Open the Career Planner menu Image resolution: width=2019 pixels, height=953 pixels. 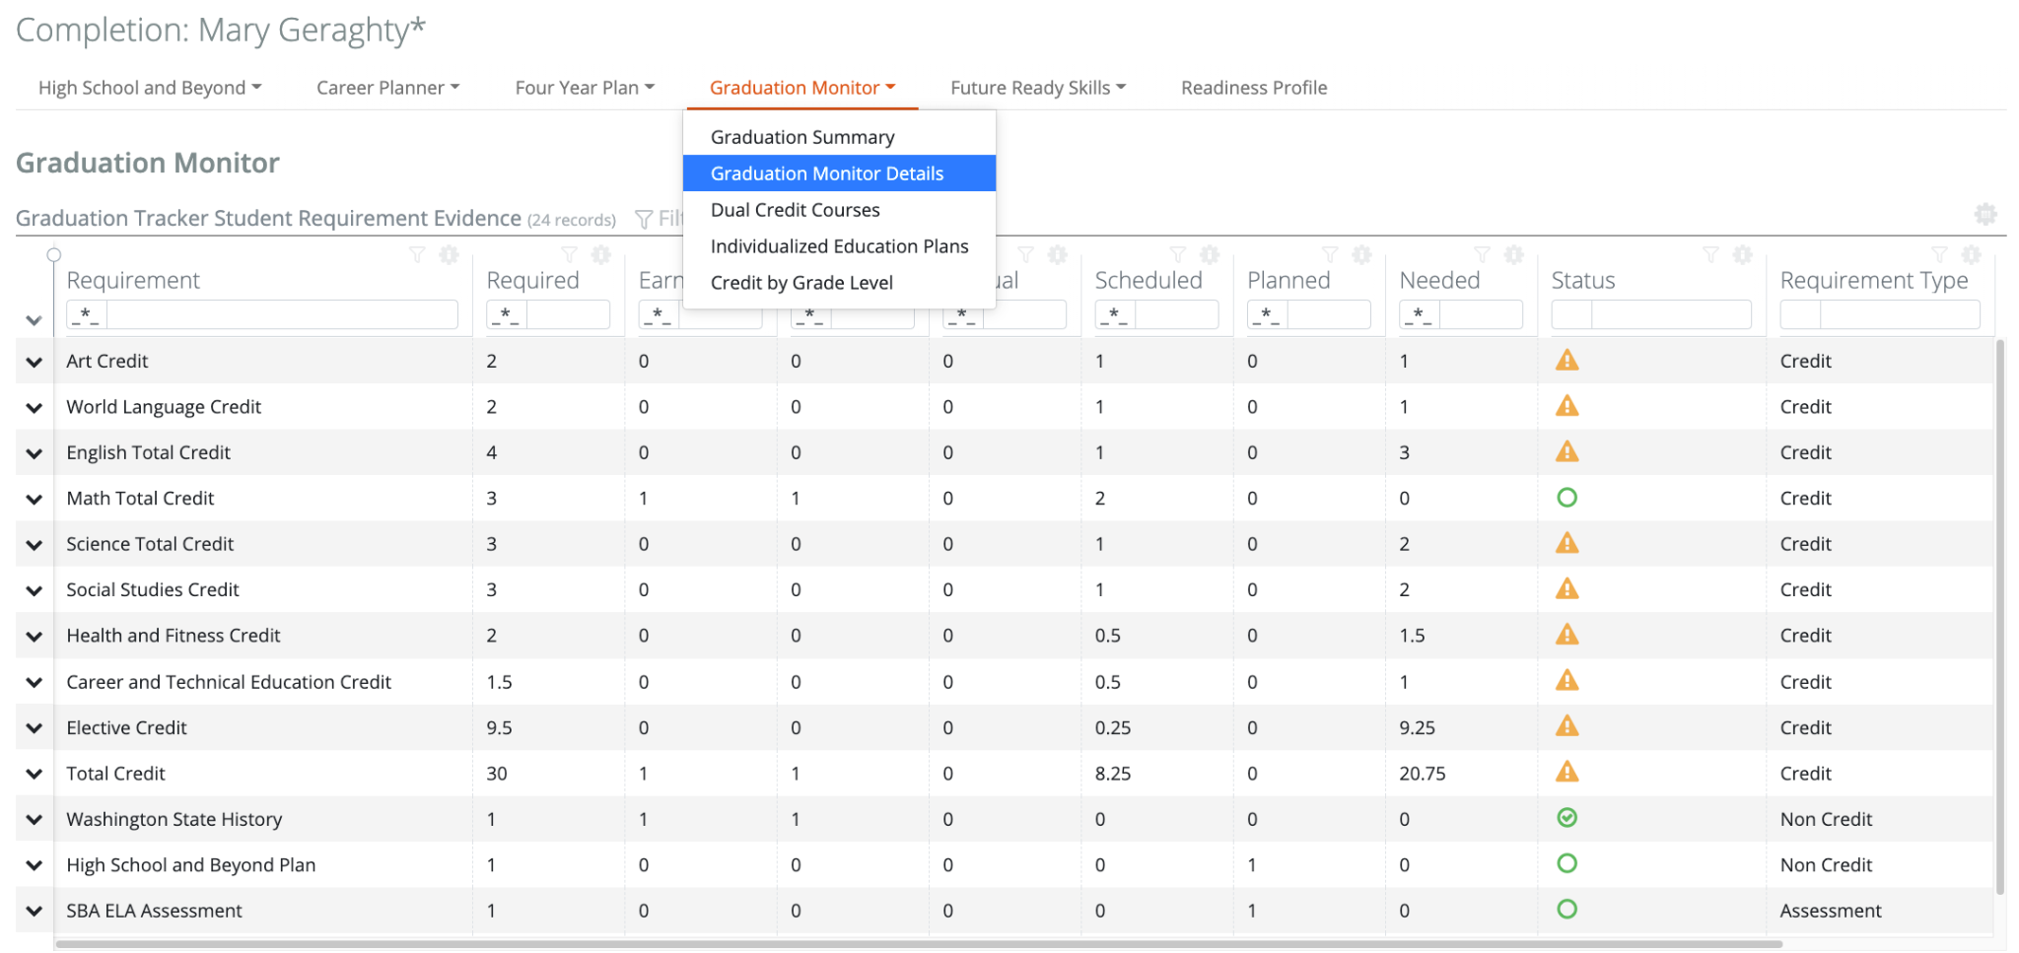click(387, 88)
